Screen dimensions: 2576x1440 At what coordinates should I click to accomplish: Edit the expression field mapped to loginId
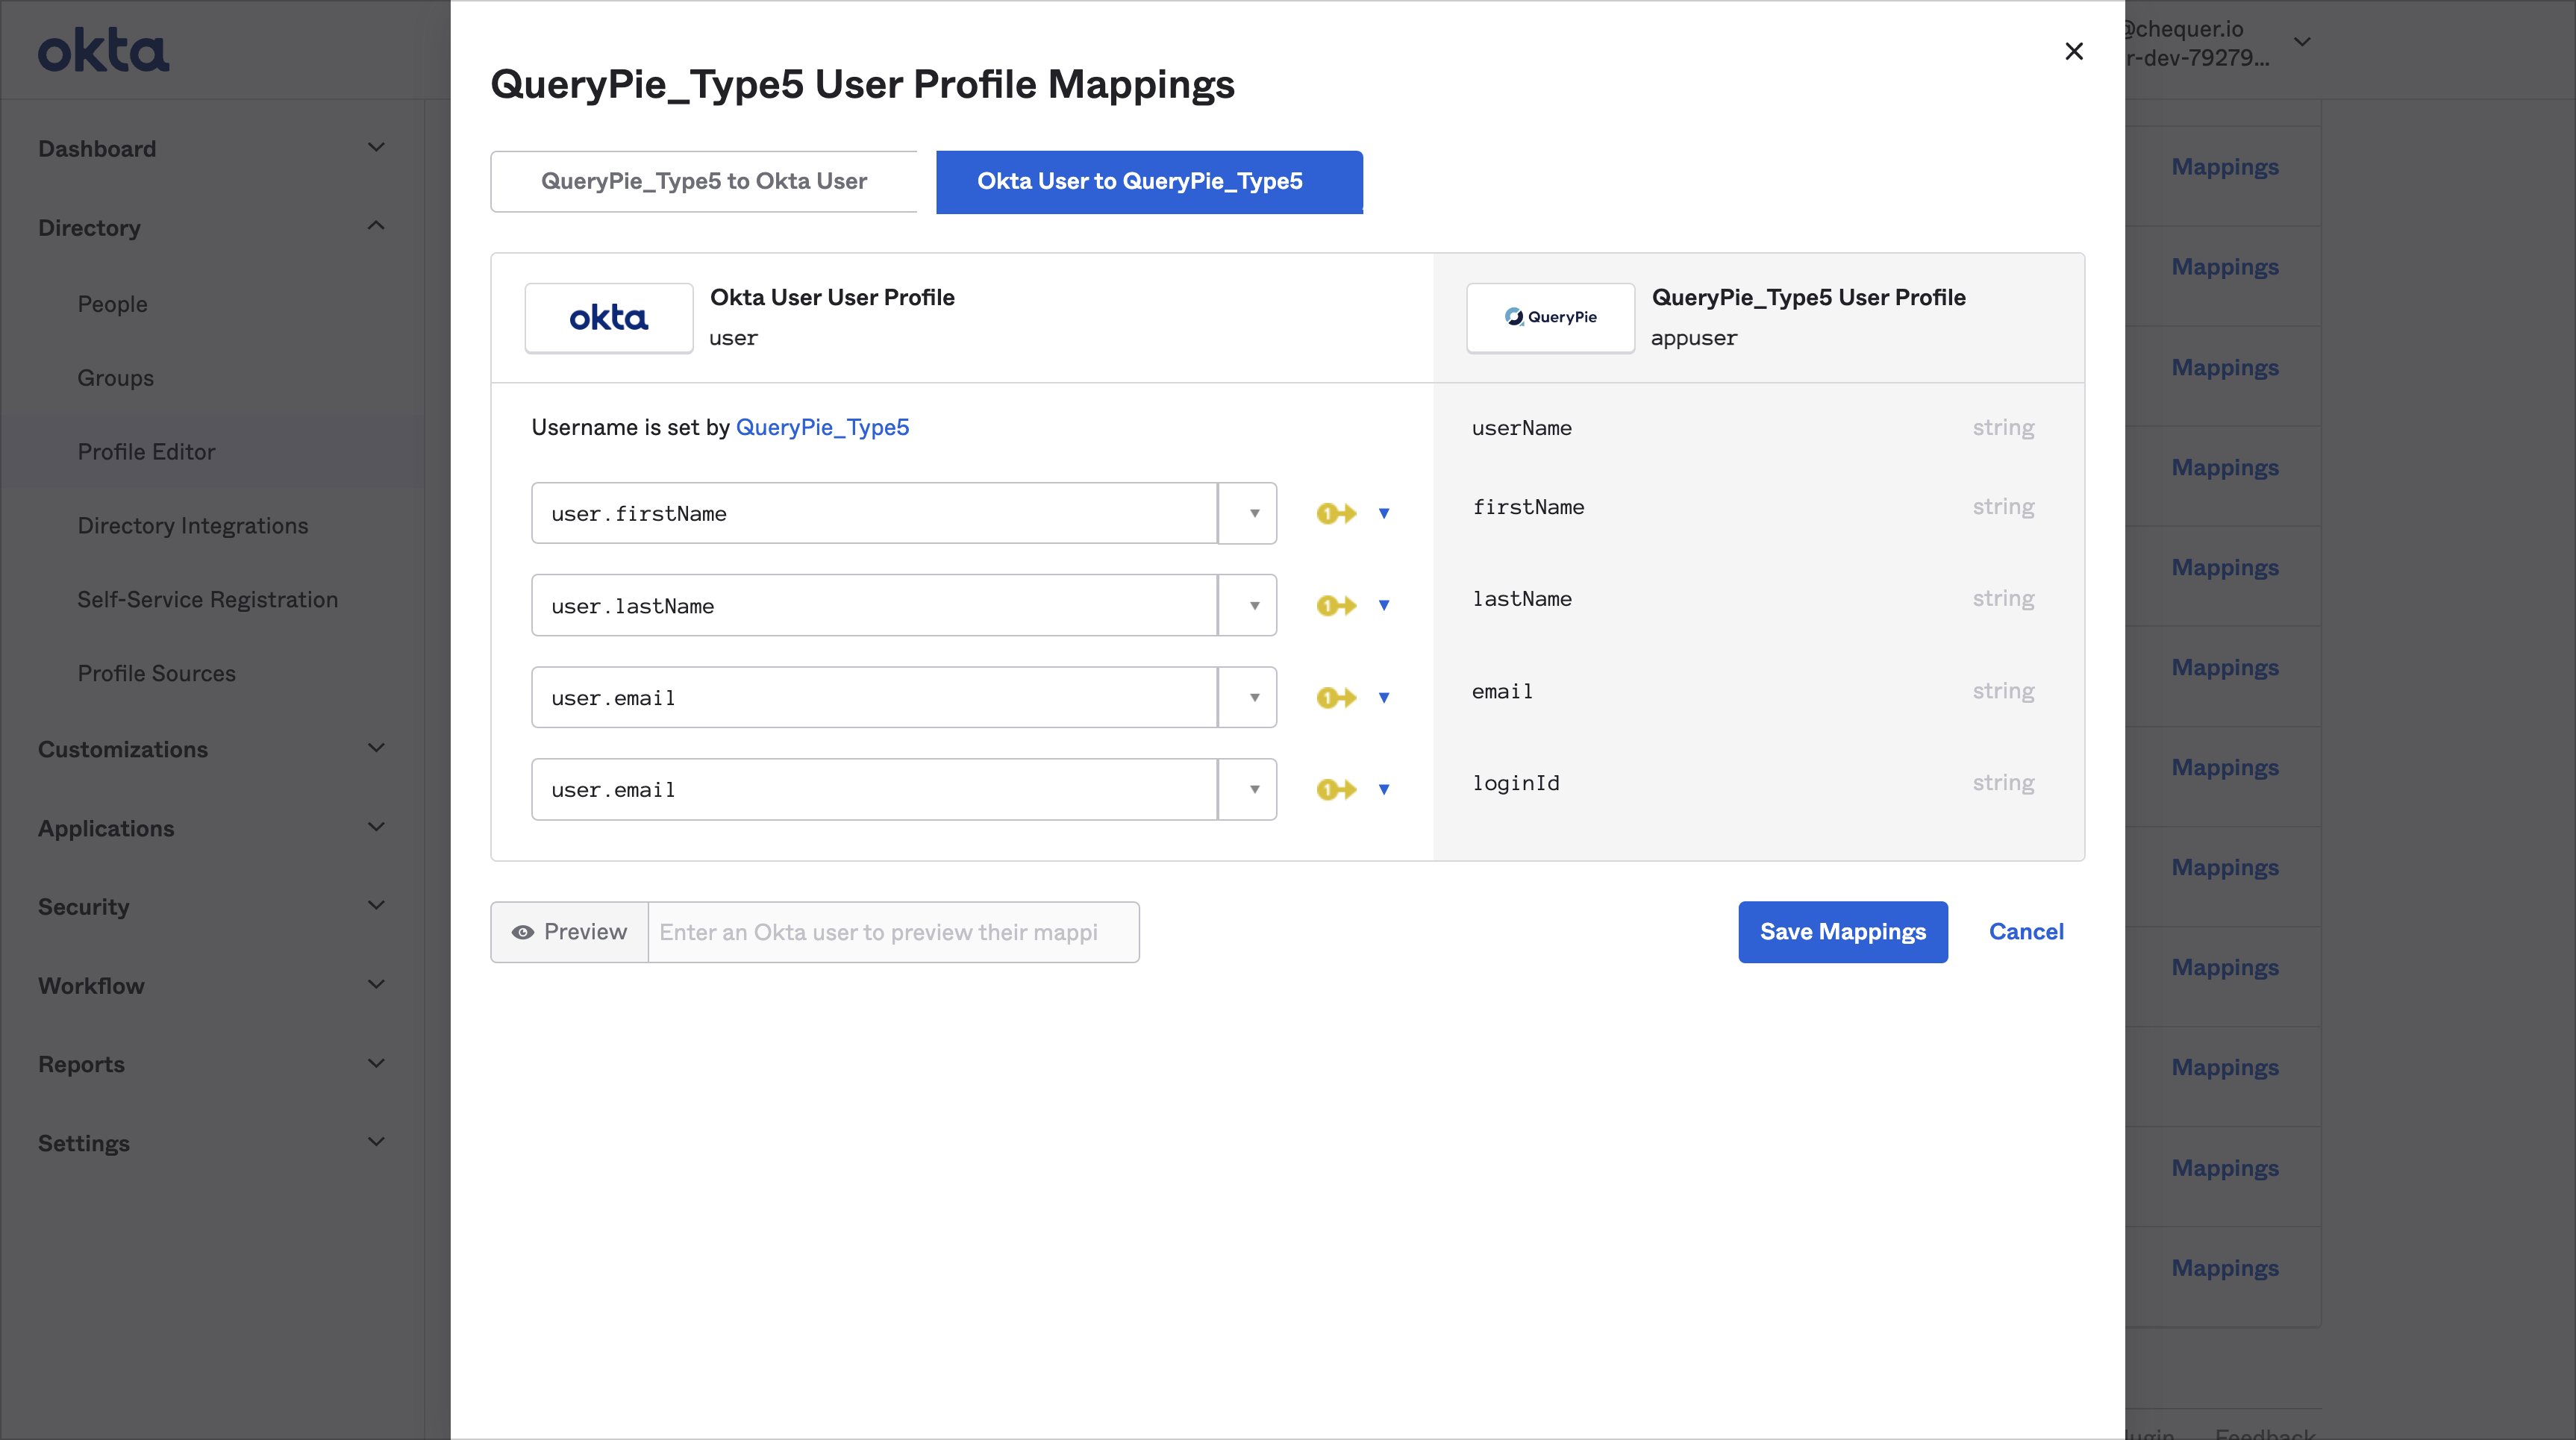tap(874, 789)
